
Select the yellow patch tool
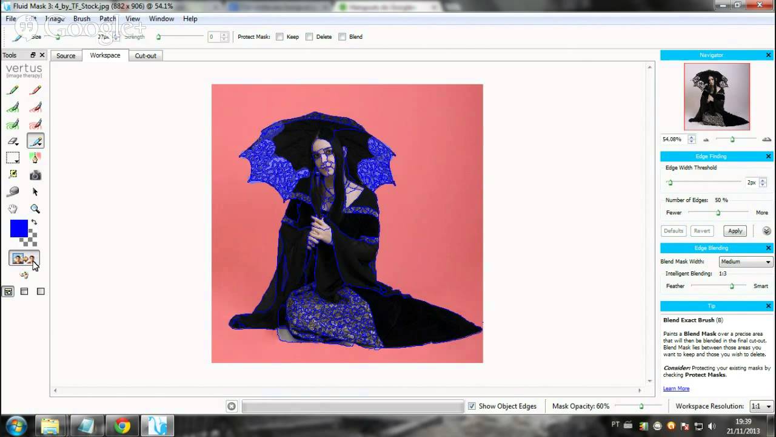click(x=13, y=175)
